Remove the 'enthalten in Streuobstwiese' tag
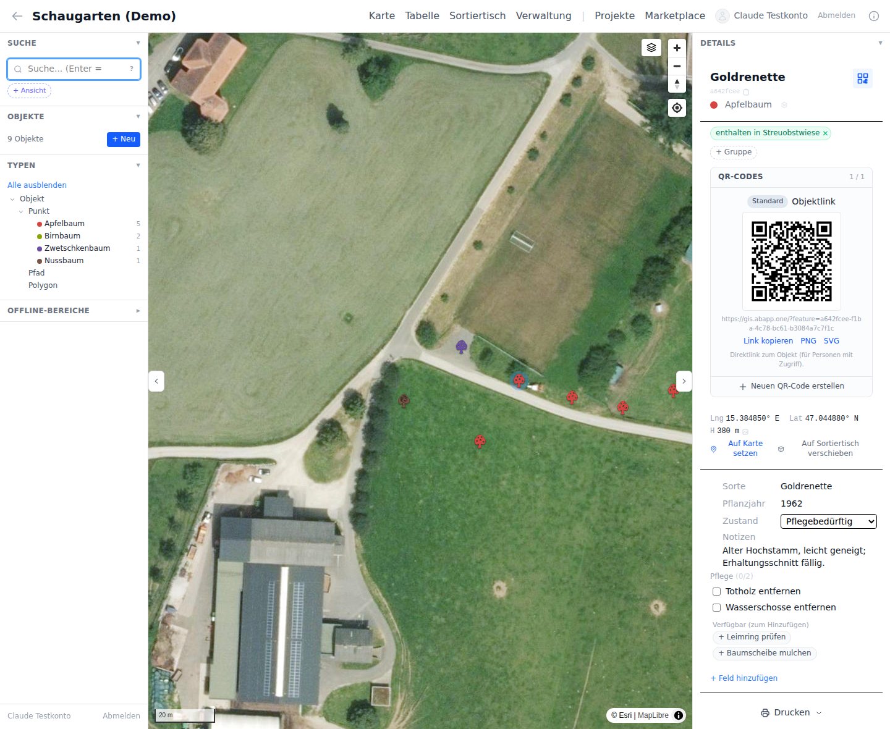The width and height of the screenshot is (890, 729). coord(825,133)
